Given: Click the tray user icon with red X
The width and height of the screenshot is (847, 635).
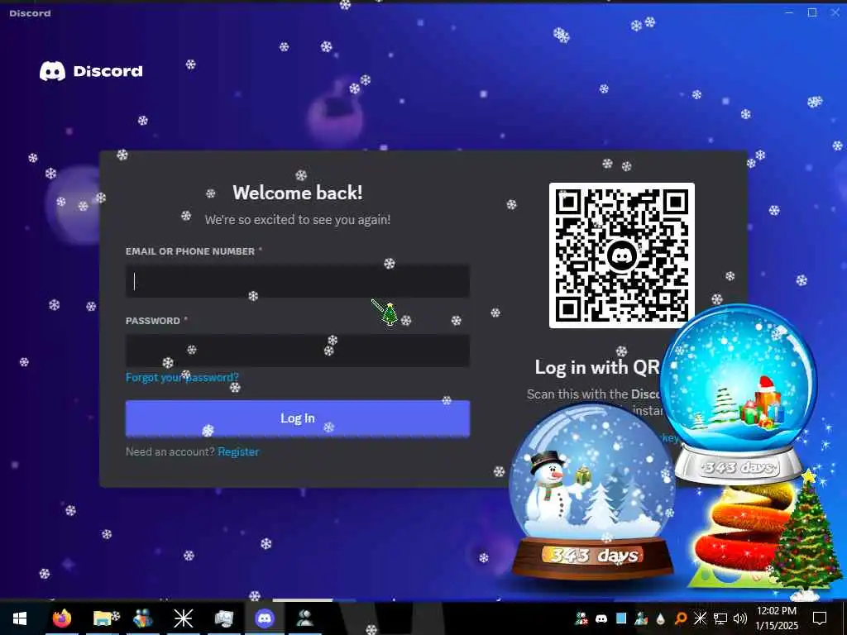Looking at the screenshot, I should (x=581, y=618).
